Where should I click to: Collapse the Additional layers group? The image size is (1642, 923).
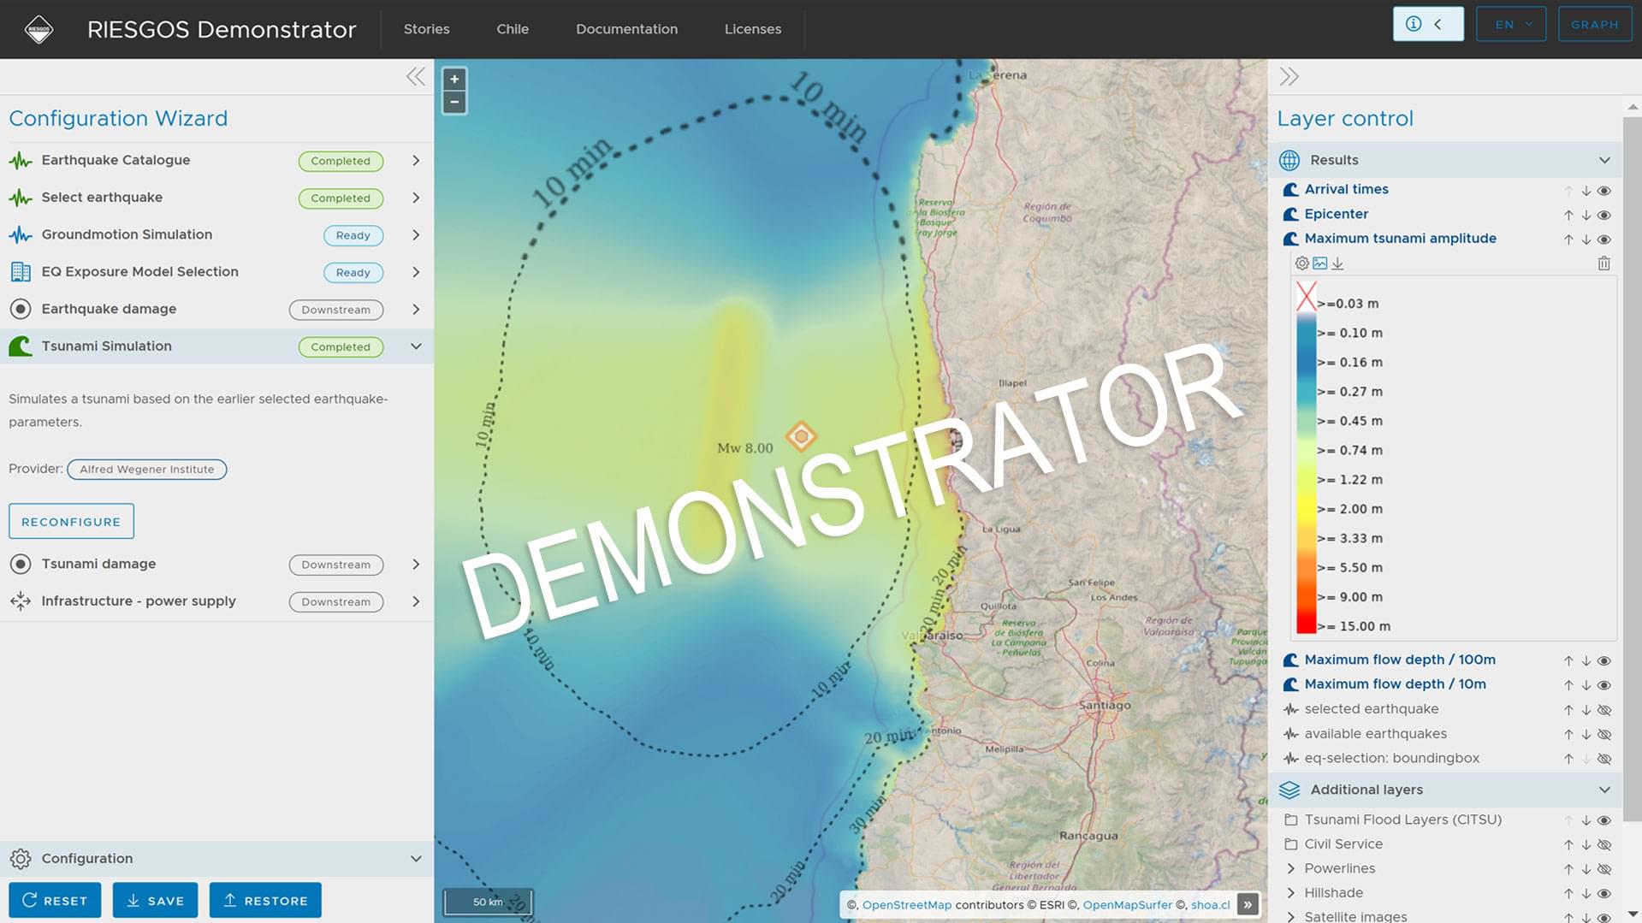(1604, 790)
